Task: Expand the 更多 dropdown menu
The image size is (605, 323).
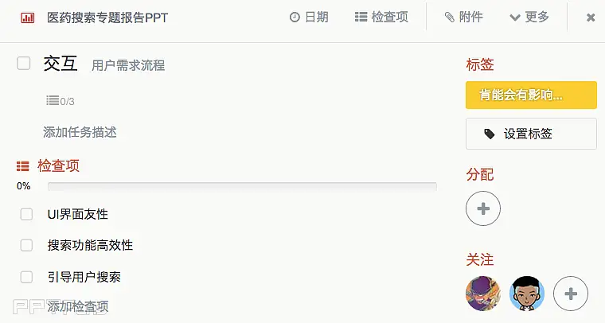Action: point(529,17)
